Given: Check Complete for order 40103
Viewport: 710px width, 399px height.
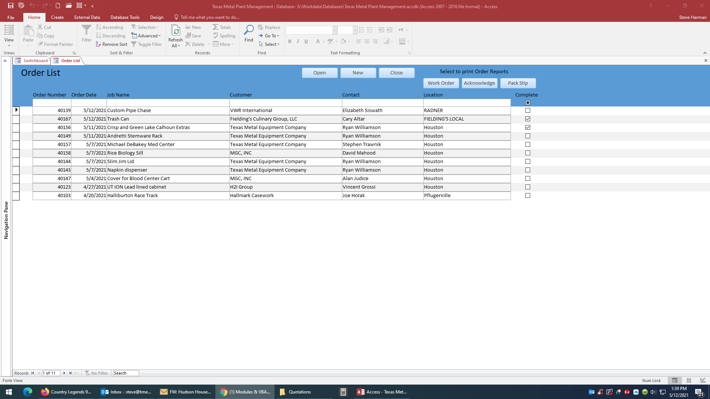Looking at the screenshot, I should tap(528, 196).
